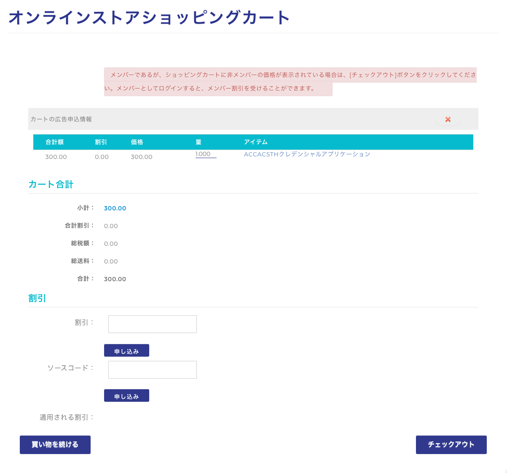Click the オンラインストアショッピングカート page title
Screen dimensions: 507x473
150,18
